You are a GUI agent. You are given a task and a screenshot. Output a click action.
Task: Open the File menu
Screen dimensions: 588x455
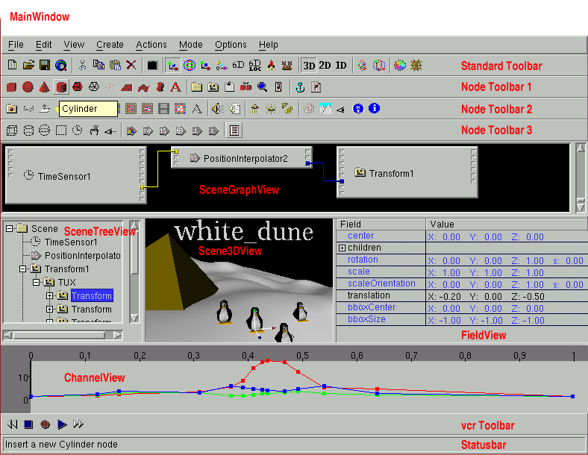[16, 45]
